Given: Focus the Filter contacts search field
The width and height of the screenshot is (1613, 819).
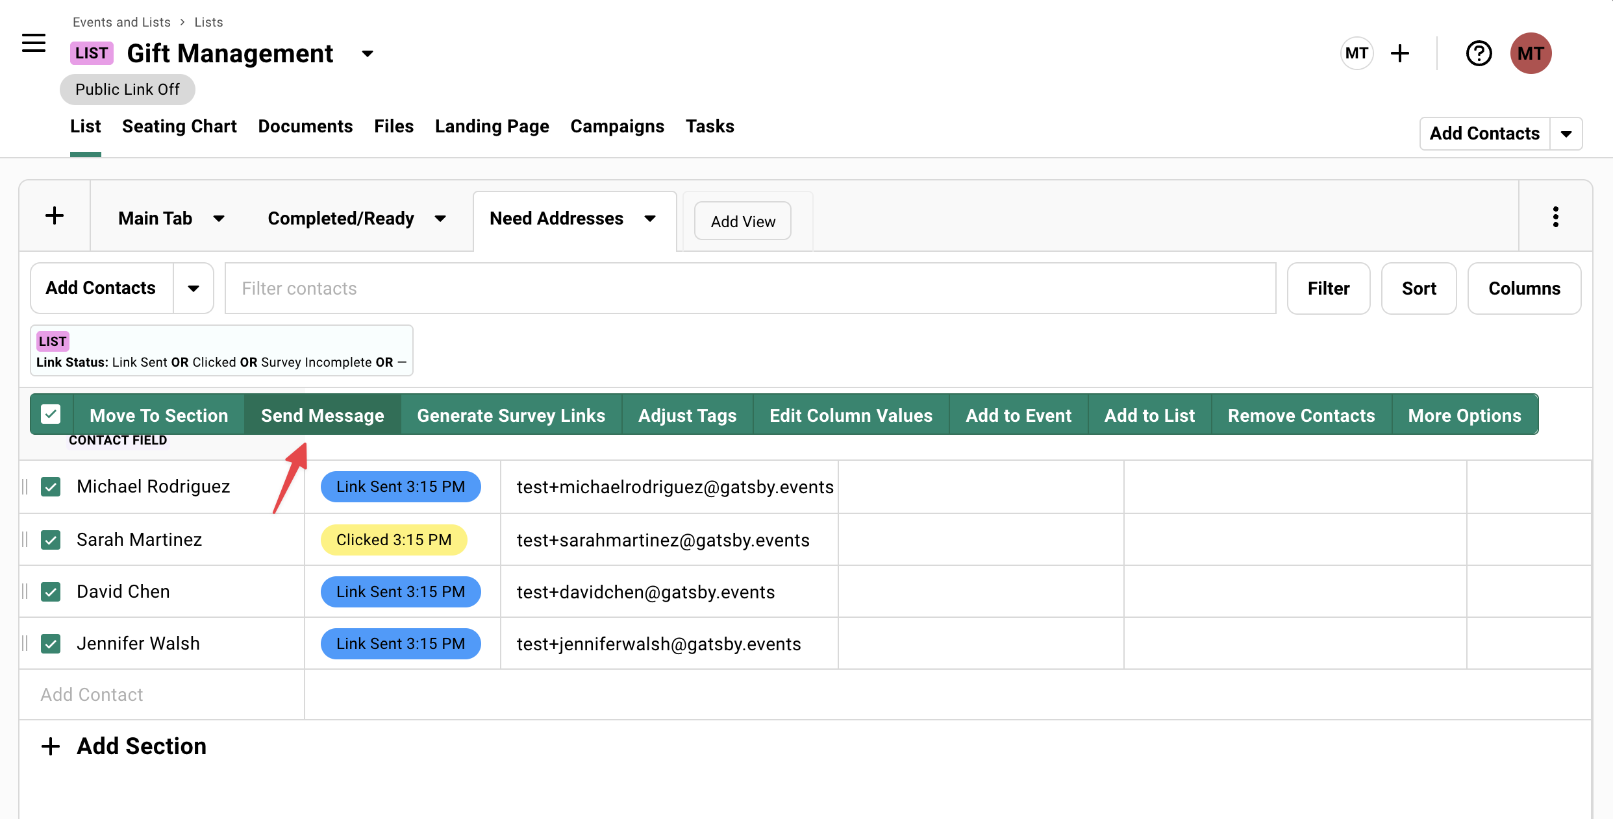Looking at the screenshot, I should point(750,288).
